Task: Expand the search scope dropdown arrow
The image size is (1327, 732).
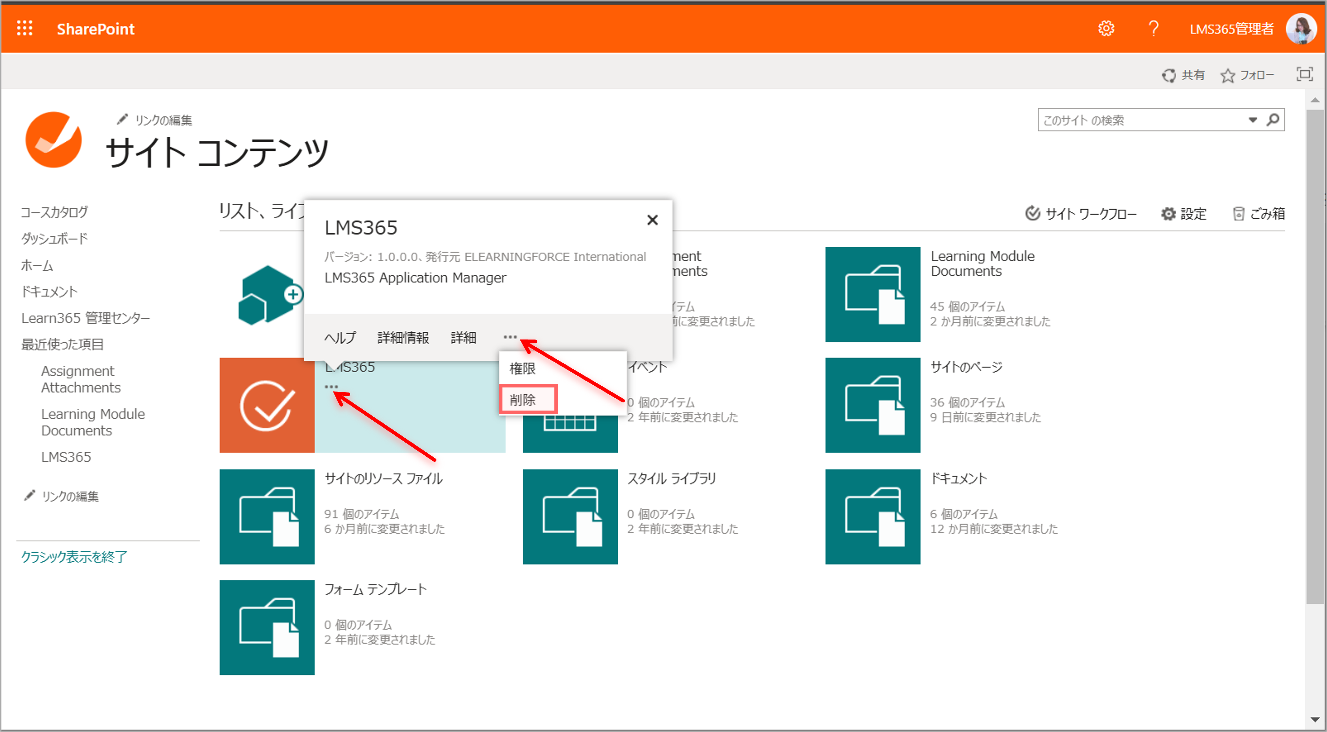Action: (x=1252, y=120)
